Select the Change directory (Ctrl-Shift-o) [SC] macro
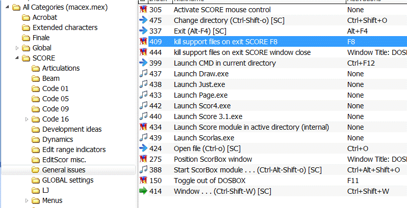Screen dimensions: 407x208 click(229, 20)
